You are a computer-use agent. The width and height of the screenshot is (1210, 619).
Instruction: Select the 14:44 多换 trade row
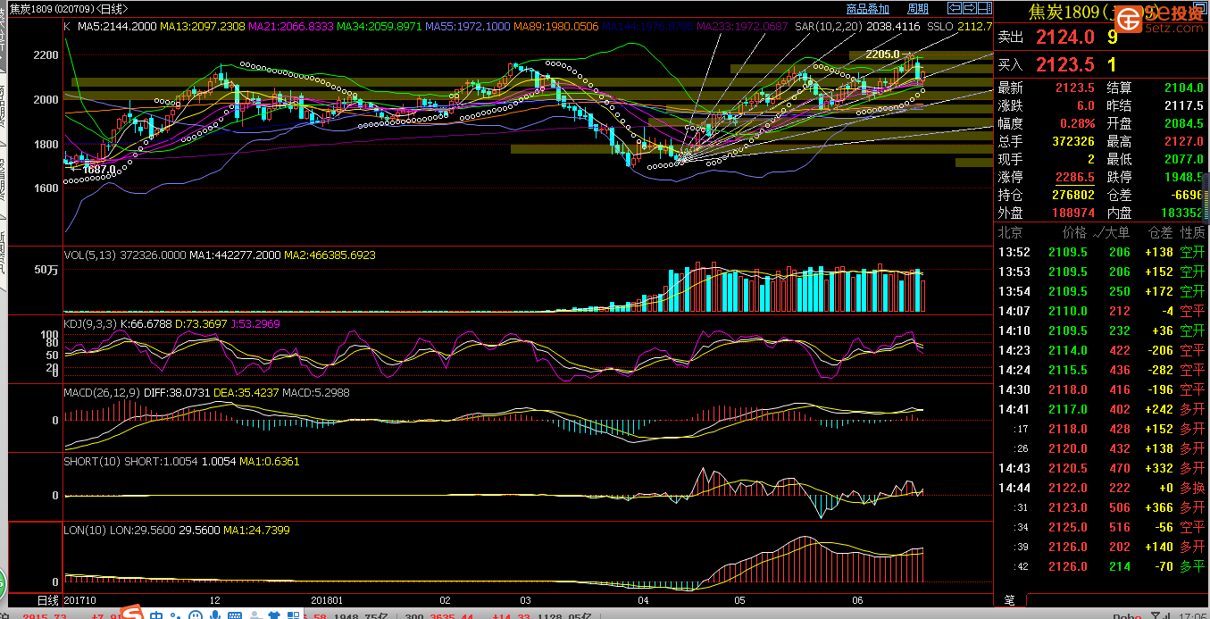[x=1102, y=488]
